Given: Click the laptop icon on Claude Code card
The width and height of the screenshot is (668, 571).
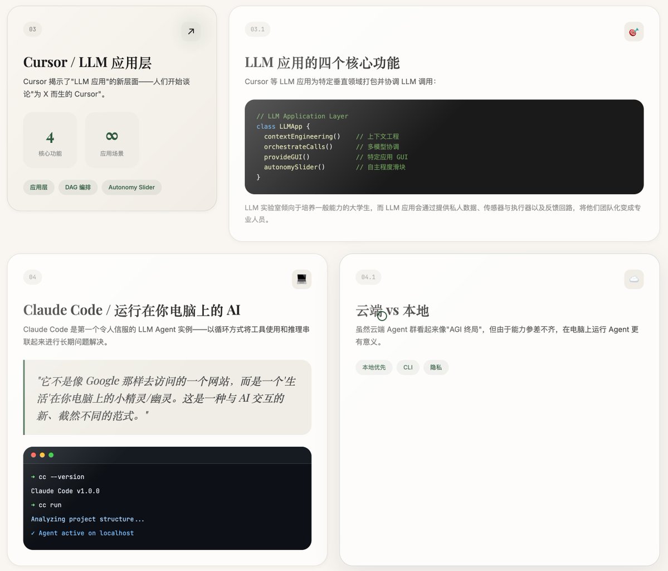Looking at the screenshot, I should (301, 279).
